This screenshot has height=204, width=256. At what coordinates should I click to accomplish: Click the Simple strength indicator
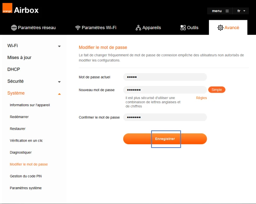click(x=217, y=90)
